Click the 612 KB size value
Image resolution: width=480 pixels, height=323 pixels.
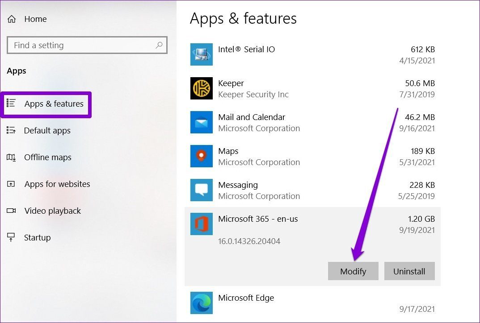tap(423, 49)
